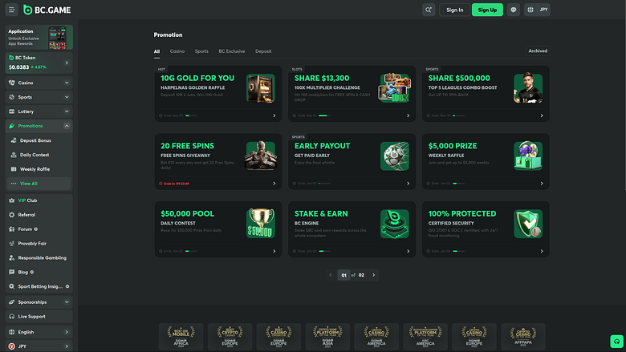Click arrow on Share $500,000 card
The width and height of the screenshot is (626, 352).
[x=542, y=115]
